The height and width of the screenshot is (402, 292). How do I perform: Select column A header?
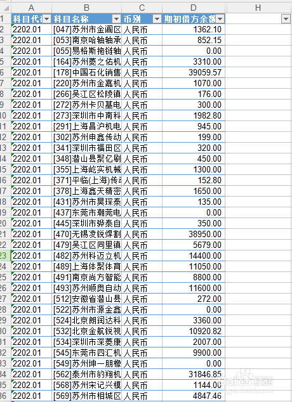(x=31, y=8)
